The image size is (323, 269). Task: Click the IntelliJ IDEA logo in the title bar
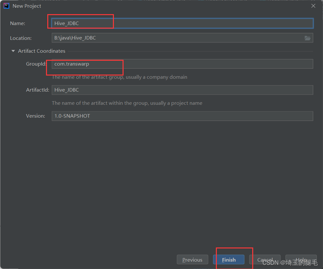(x=6, y=5)
